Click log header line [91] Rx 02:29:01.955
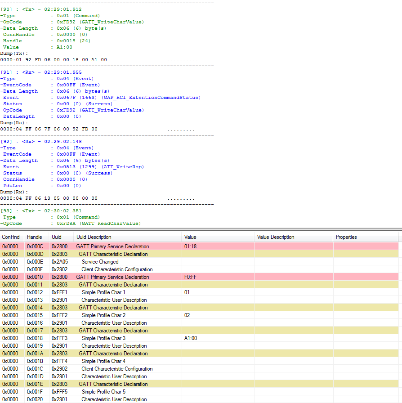 41,72
